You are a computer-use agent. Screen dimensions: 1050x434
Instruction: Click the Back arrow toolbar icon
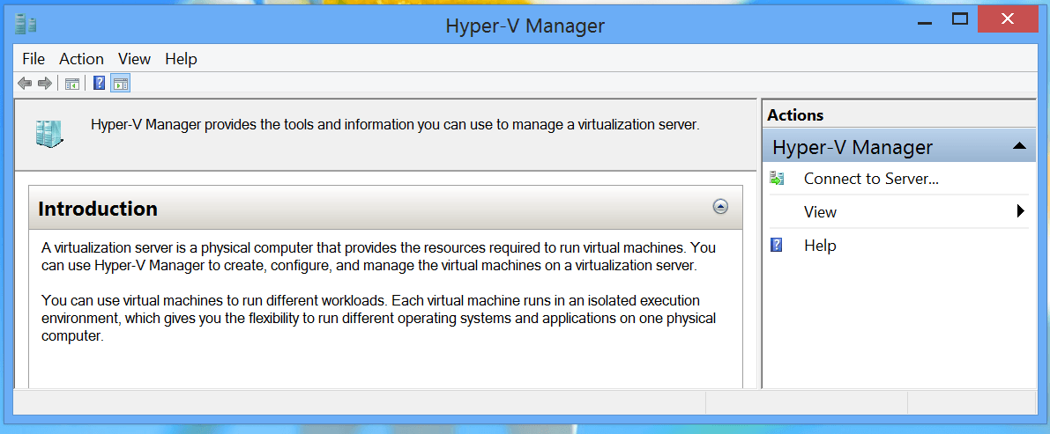[x=24, y=84]
